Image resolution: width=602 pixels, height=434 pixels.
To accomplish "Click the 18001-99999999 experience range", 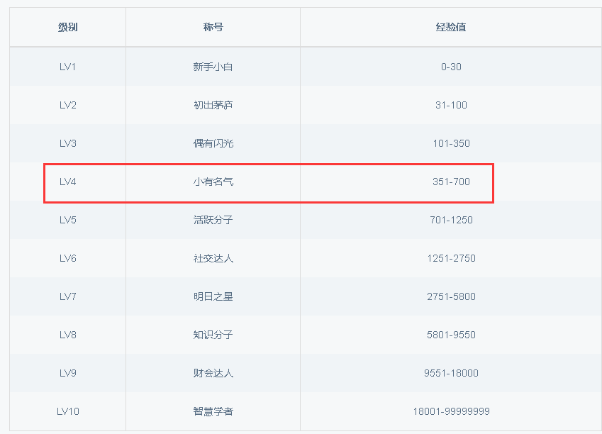I will pos(451,411).
